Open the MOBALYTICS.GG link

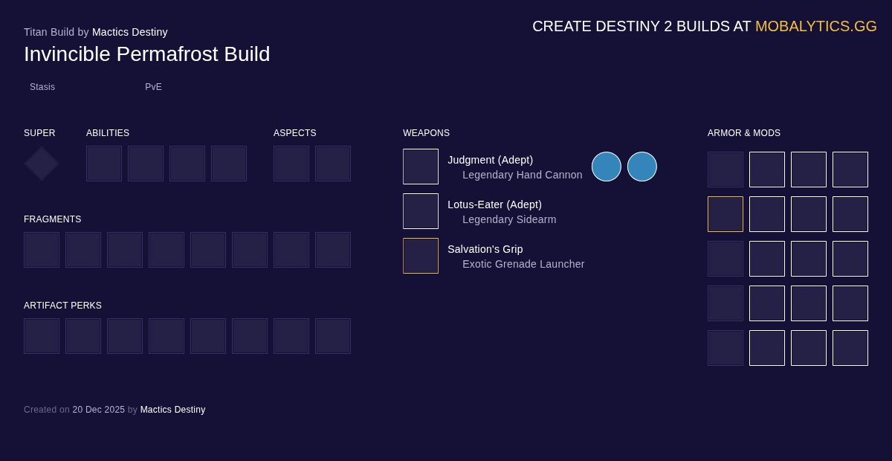coord(815,26)
